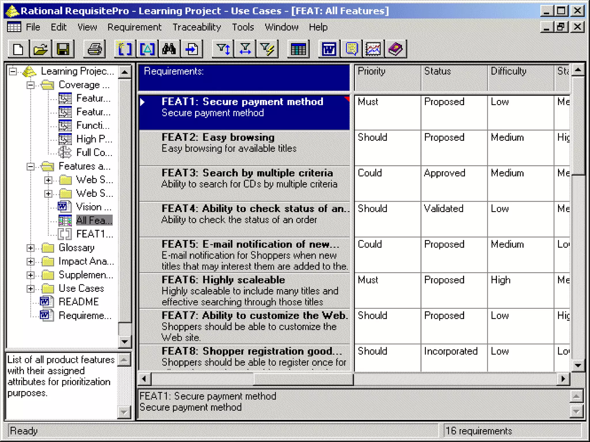Viewport: 590px width, 442px height.
Task: Click the new requirement brackets icon
Action: pyautogui.click(x=125, y=49)
